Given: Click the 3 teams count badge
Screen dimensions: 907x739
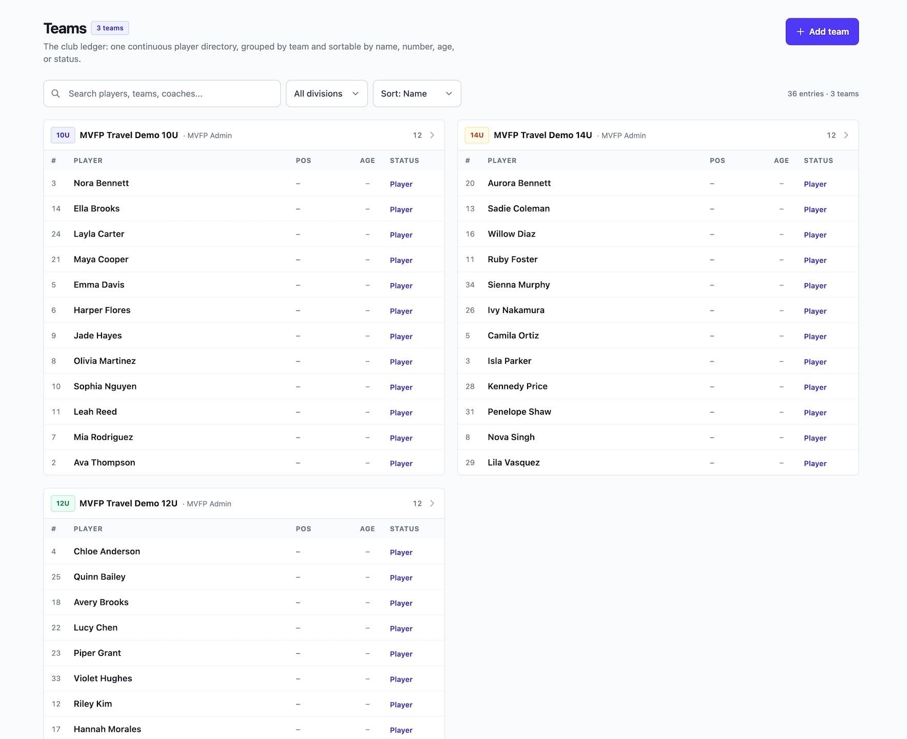Looking at the screenshot, I should point(110,28).
